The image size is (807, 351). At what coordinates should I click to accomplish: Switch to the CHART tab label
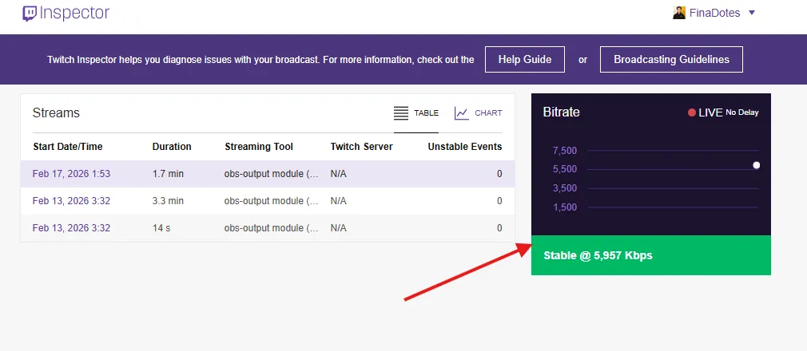[x=488, y=113]
